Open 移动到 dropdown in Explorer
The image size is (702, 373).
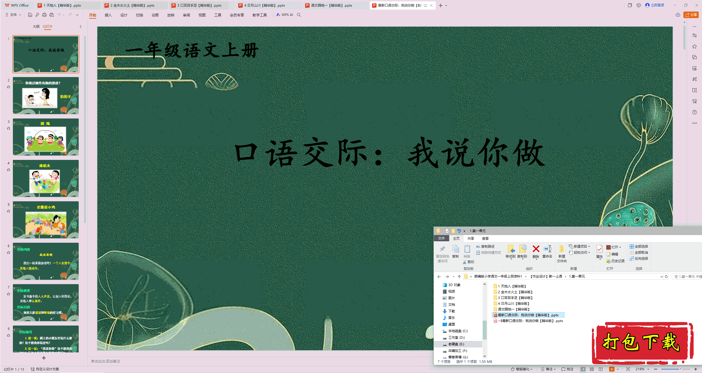click(511, 252)
